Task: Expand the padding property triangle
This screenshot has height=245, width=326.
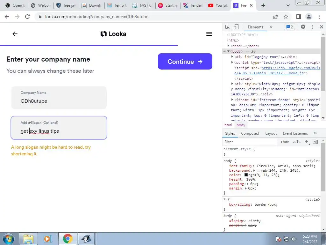Action: tap(248, 184)
